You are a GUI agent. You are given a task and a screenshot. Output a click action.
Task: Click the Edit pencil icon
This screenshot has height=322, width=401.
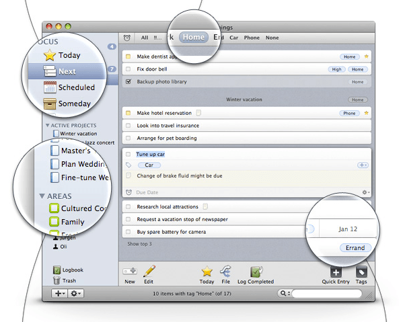[x=149, y=271]
